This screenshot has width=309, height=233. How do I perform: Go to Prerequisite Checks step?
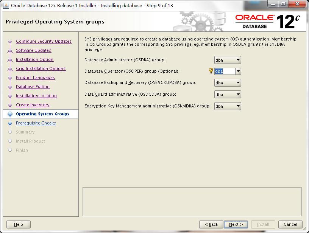(x=36, y=123)
